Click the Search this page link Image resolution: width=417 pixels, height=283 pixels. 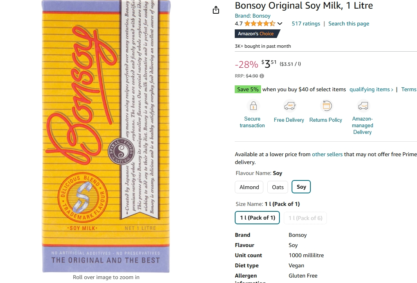click(349, 23)
